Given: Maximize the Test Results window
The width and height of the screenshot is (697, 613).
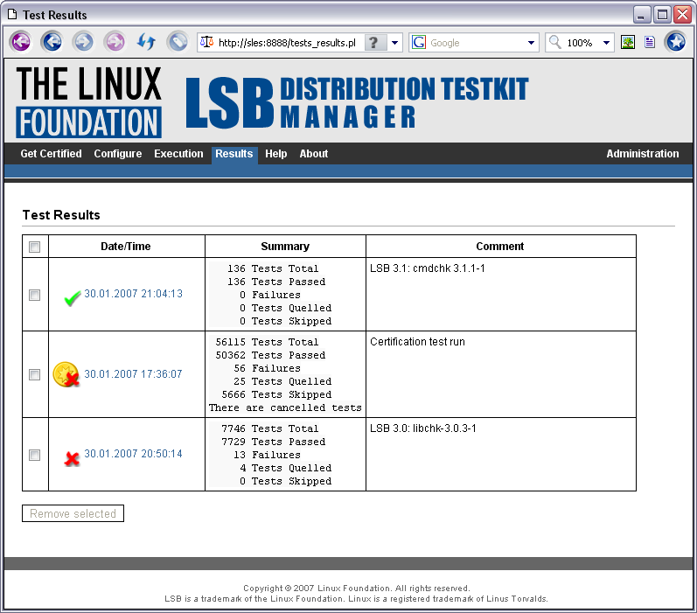Looking at the screenshot, I should tap(662, 15).
